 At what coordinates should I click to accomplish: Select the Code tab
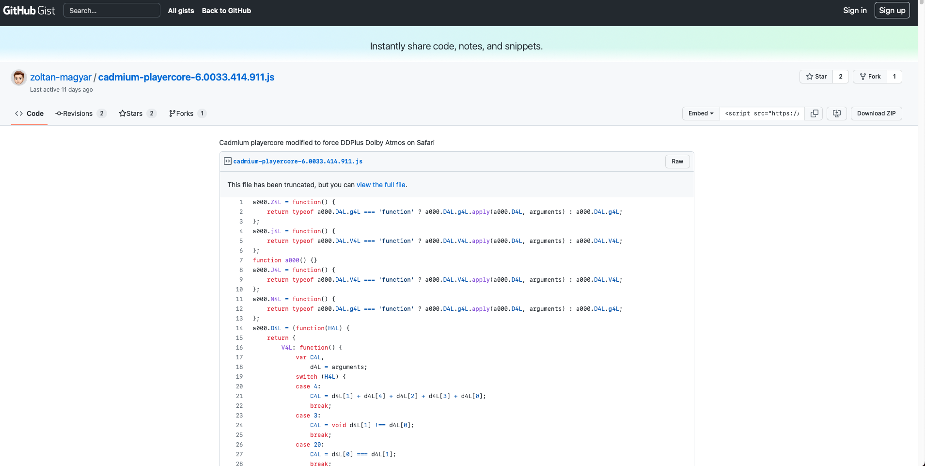[30, 113]
